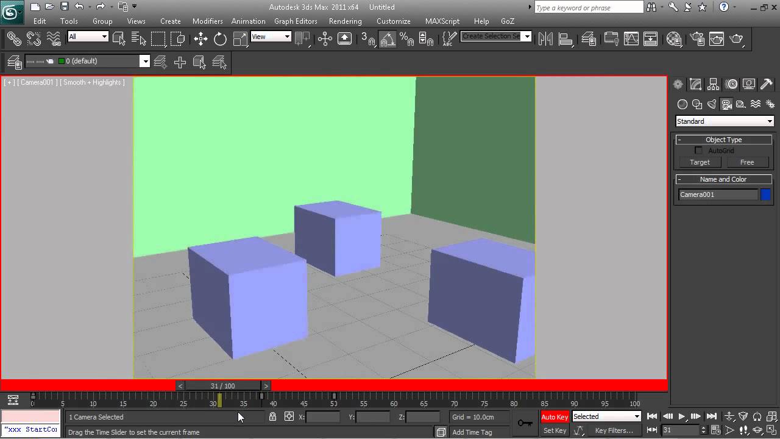Open the MAXScript menu
Screen dimensions: 780x439
[442, 21]
